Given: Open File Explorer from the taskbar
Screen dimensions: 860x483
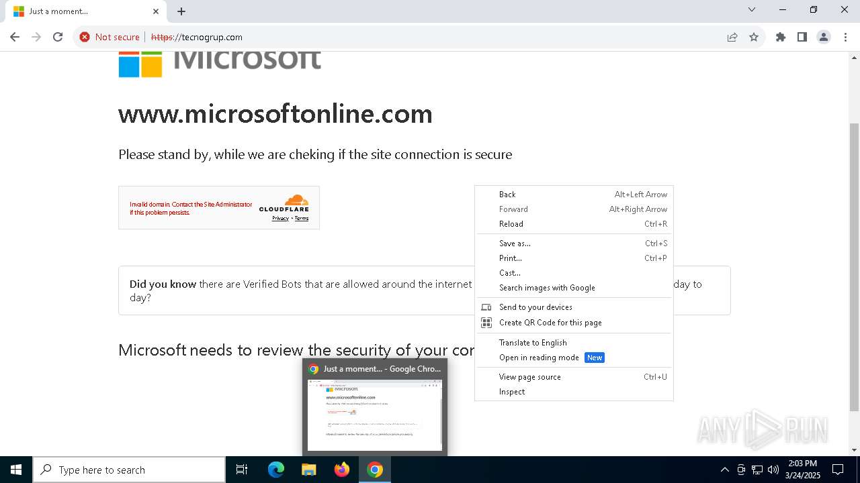Looking at the screenshot, I should 308,470.
